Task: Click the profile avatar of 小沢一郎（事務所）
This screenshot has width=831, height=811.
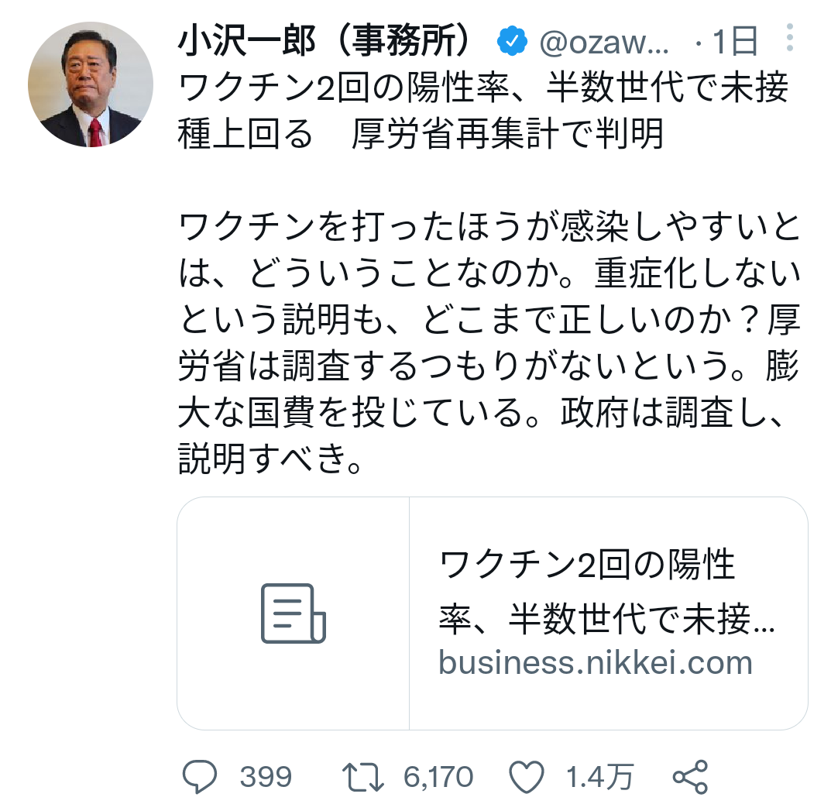Action: click(x=91, y=85)
